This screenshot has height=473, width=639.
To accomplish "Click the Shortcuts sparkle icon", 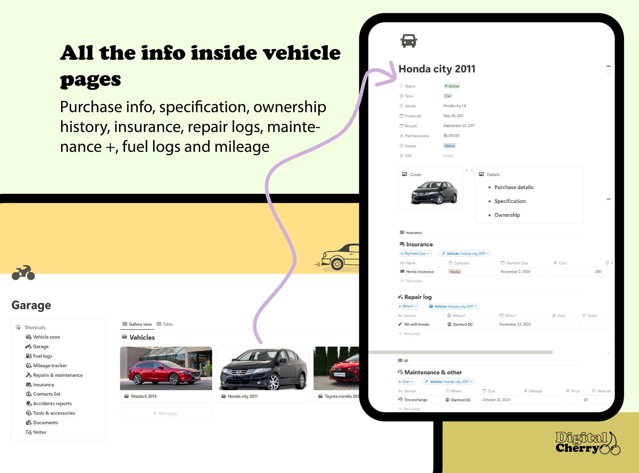I will point(18,327).
